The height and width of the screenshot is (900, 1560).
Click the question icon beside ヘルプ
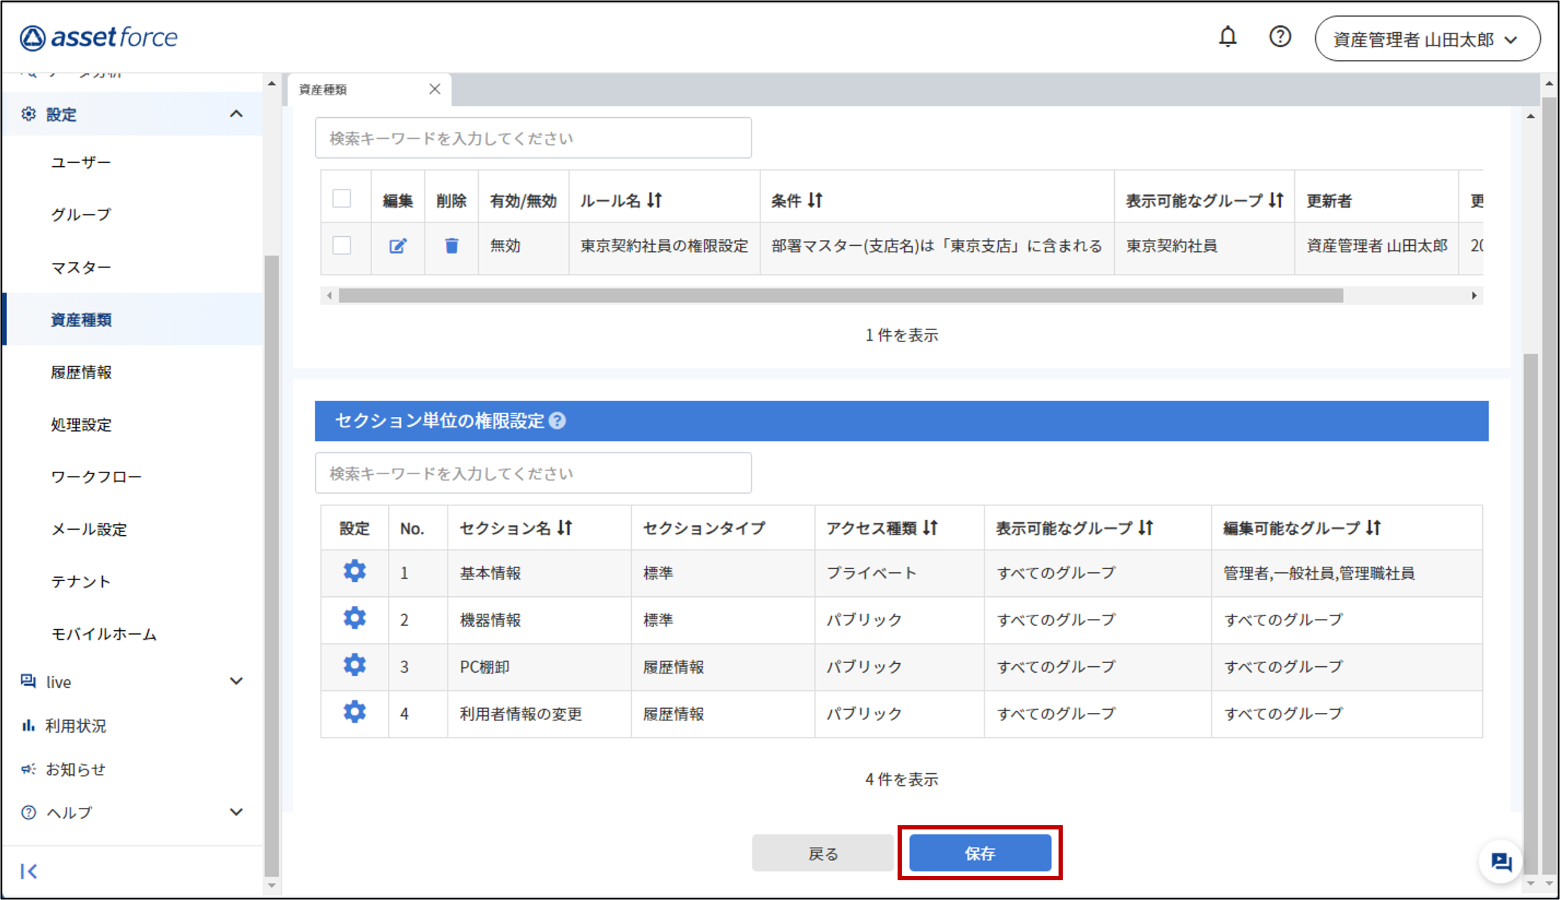pyautogui.click(x=28, y=812)
